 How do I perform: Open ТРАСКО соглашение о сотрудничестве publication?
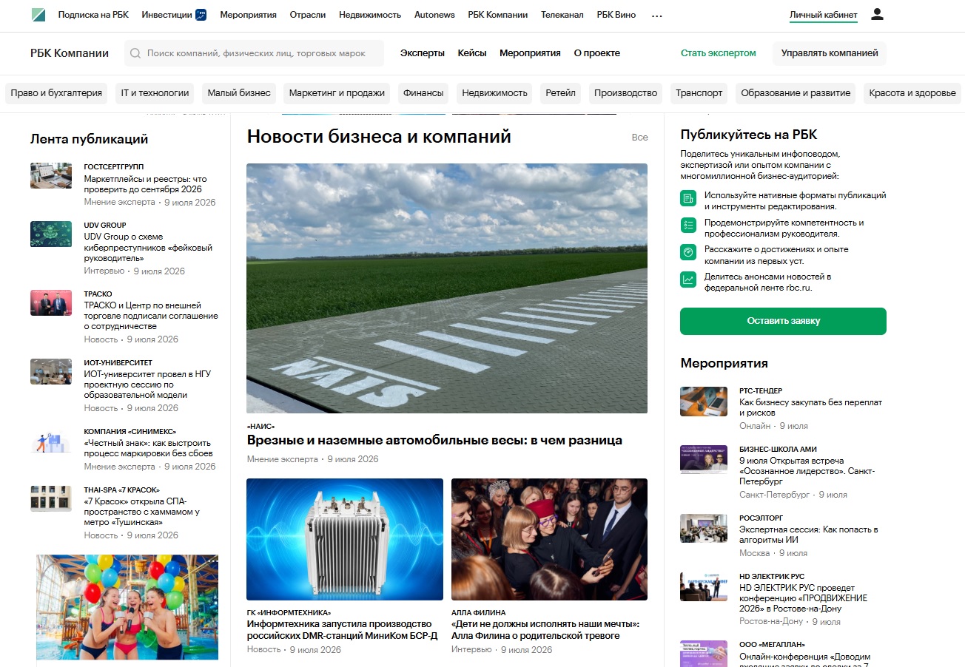point(151,316)
